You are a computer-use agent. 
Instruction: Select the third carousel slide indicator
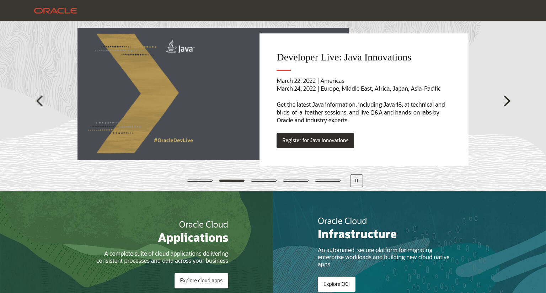[264, 181]
